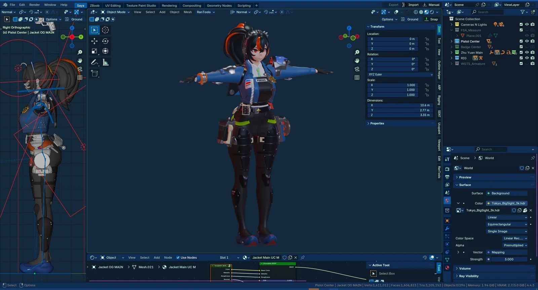This screenshot has height=290, width=538.
Task: Switch to the UV Editing workspace tab
Action: pyautogui.click(x=113, y=5)
